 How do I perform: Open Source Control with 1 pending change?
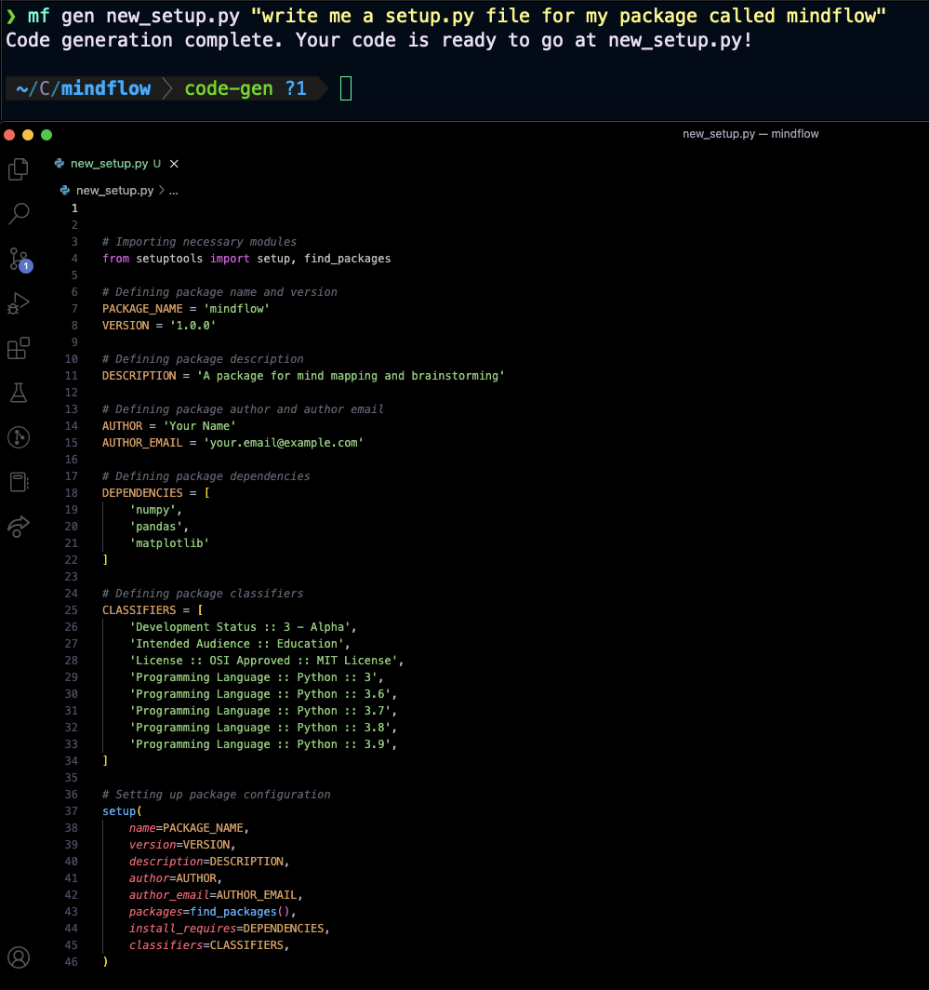pyautogui.click(x=19, y=259)
